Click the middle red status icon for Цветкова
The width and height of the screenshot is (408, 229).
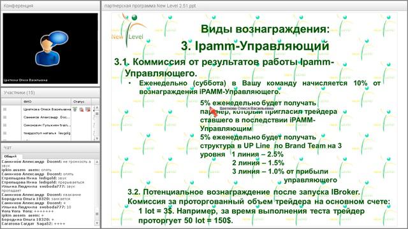pos(82,109)
